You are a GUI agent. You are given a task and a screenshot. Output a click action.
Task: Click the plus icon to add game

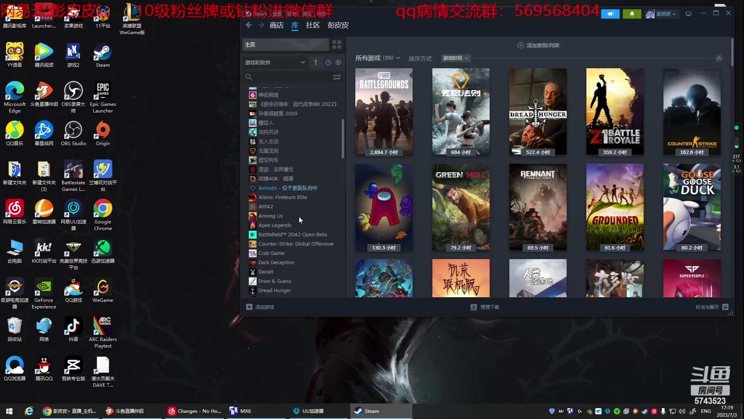coord(249,307)
